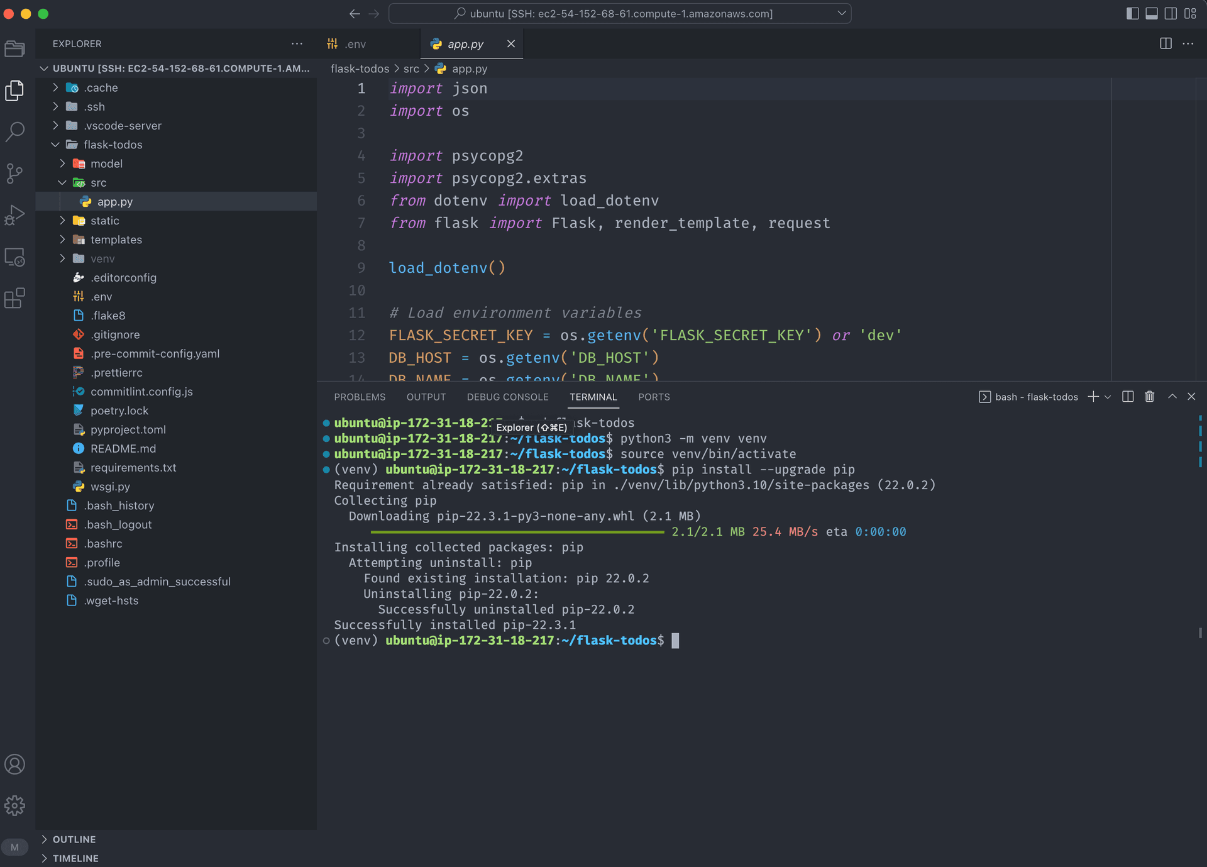The height and width of the screenshot is (867, 1207).
Task: Close the terminal panel
Action: [x=1191, y=397]
